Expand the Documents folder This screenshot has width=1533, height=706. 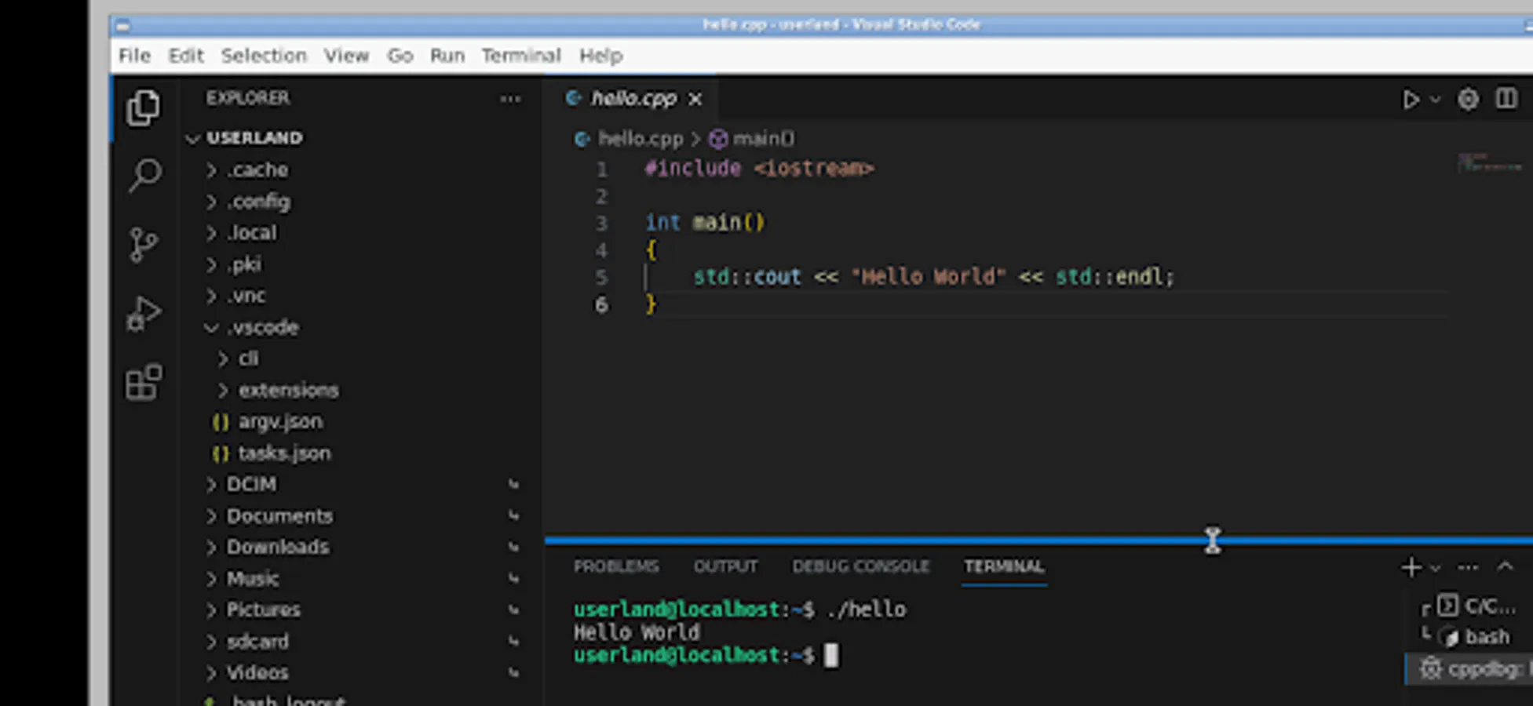(x=279, y=516)
